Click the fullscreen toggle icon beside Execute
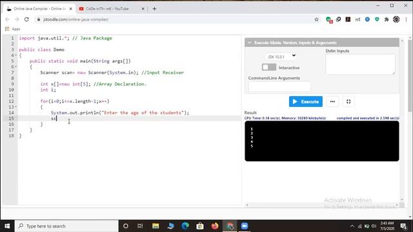The width and height of the screenshot is (413, 232). pos(348,102)
